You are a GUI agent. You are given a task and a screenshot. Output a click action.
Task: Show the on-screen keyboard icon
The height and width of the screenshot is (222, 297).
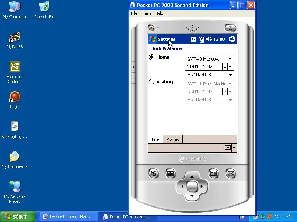[x=228, y=148]
